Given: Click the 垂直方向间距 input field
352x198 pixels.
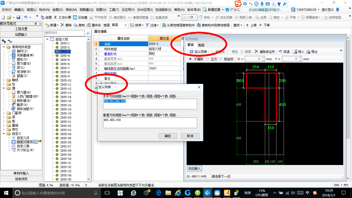Looking at the screenshot, I should (x=150, y=123).
